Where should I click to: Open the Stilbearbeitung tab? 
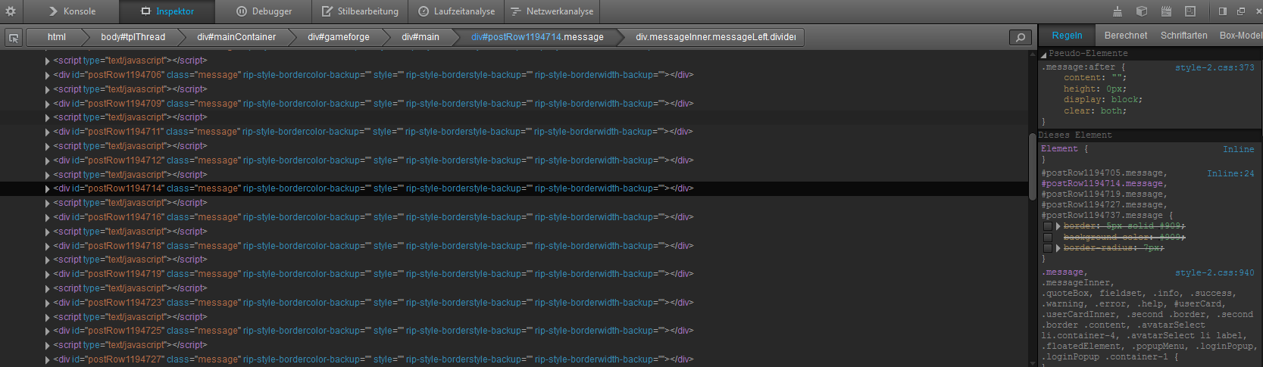click(360, 11)
